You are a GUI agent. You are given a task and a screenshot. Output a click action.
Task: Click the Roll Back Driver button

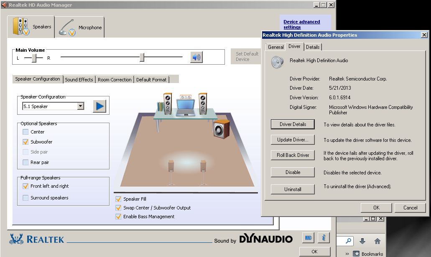[x=293, y=155]
